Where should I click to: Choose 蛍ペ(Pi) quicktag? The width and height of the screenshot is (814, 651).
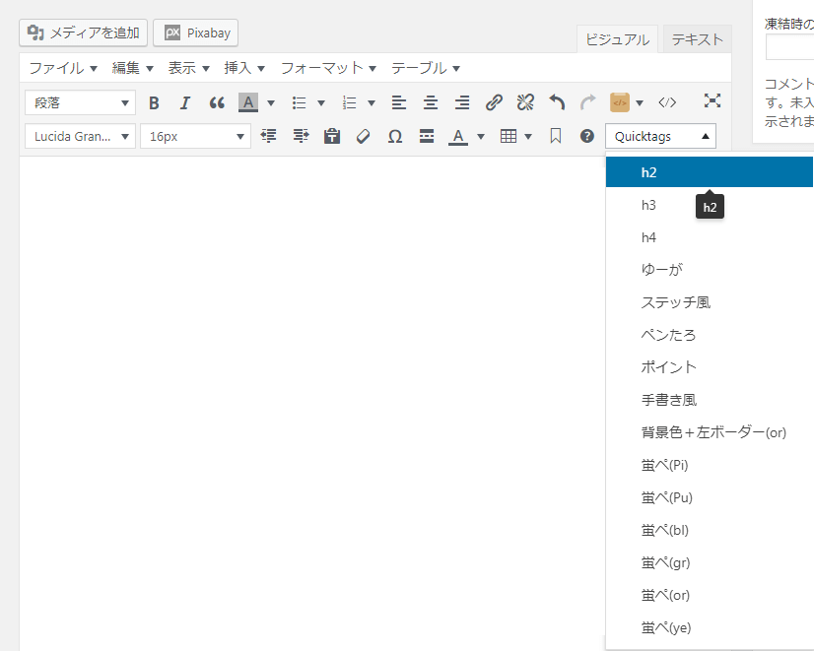point(710,465)
